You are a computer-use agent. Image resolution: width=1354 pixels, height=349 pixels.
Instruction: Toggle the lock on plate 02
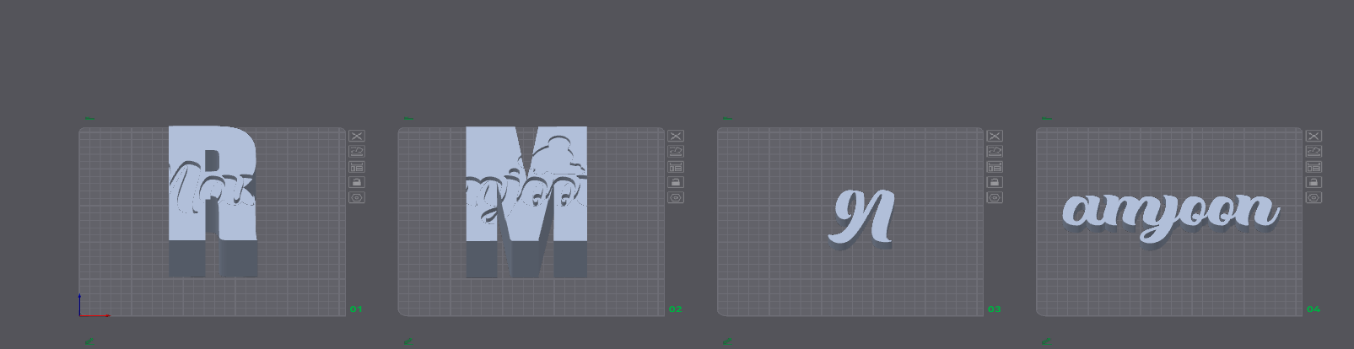pos(676,182)
